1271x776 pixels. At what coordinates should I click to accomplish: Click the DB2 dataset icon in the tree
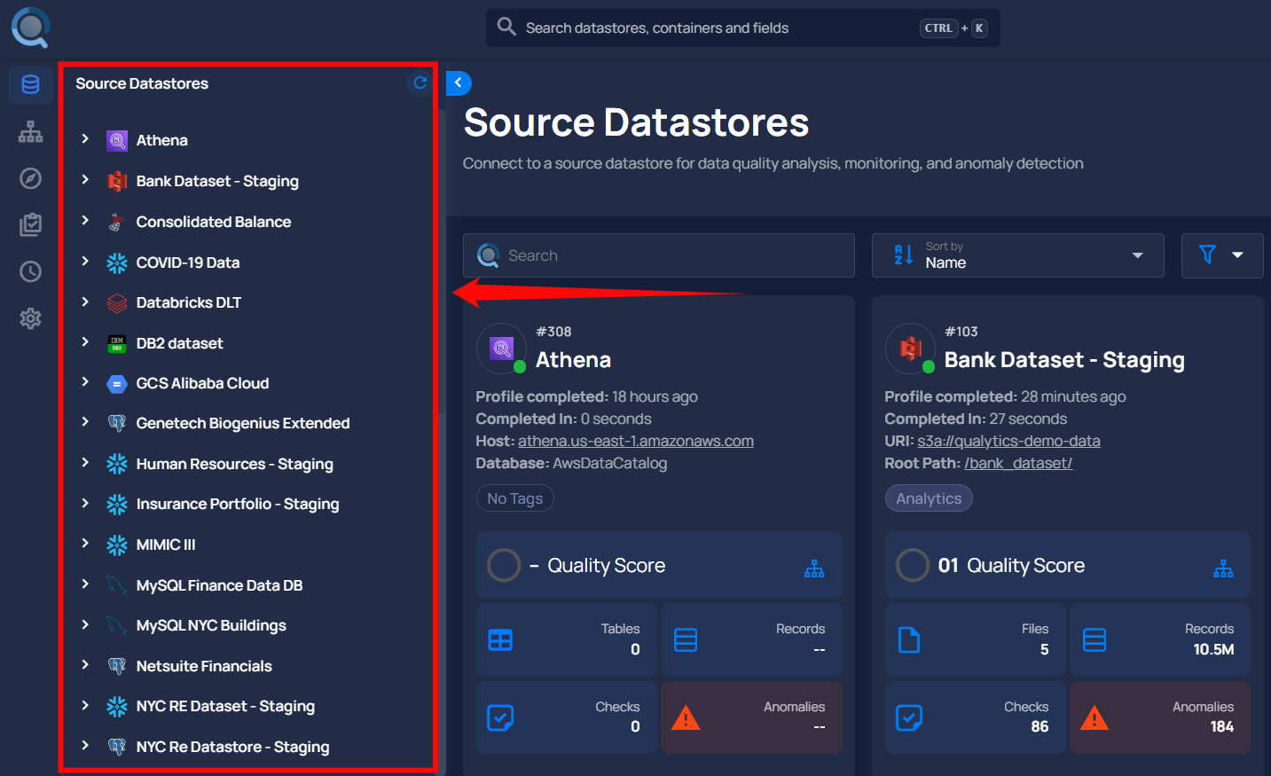coord(117,343)
